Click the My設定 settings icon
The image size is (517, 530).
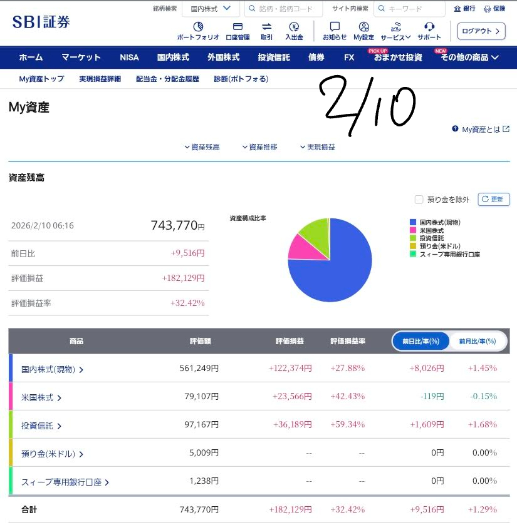[x=363, y=27]
